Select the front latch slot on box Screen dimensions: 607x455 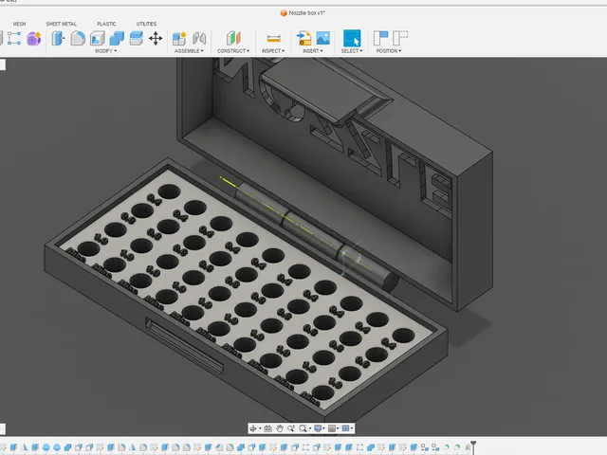(x=184, y=345)
